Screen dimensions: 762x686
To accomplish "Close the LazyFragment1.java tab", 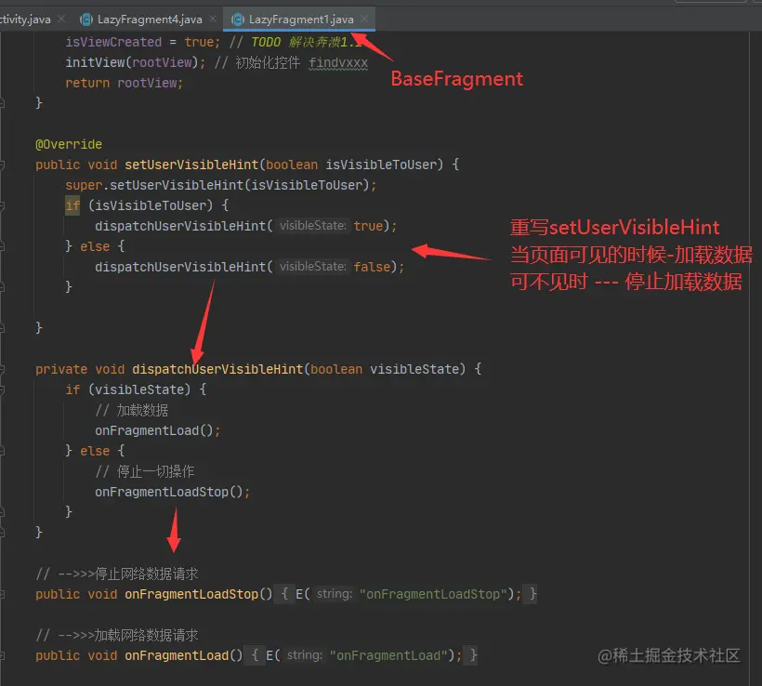I will [x=364, y=19].
